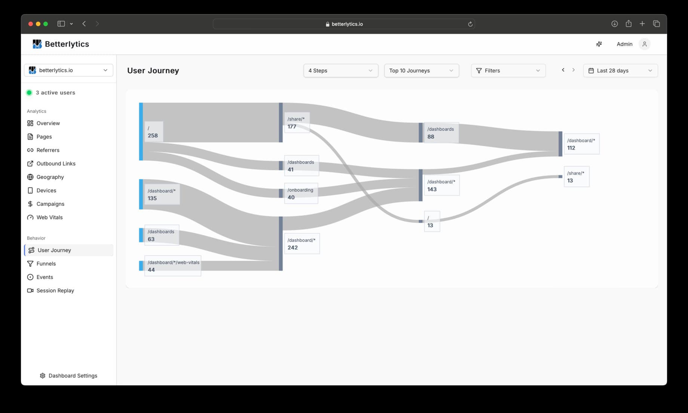Select the Geography globe icon
This screenshot has height=413, width=688.
click(30, 177)
